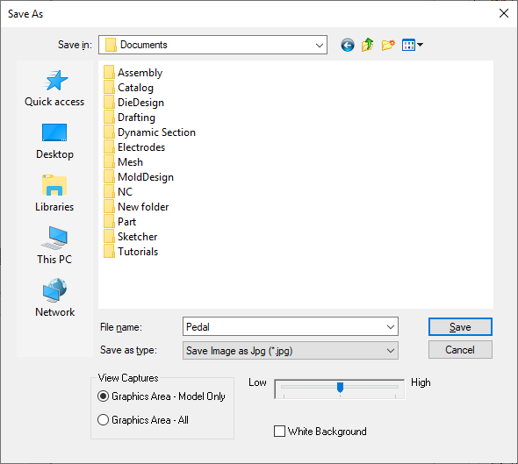Click the Cancel button
518x464 pixels.
point(460,350)
